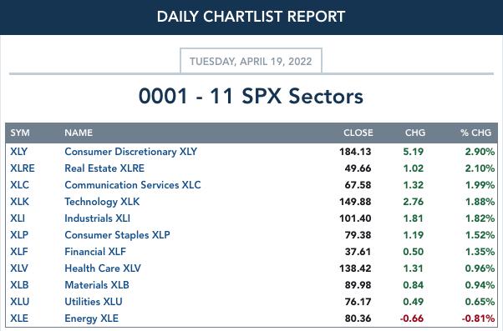This screenshot has width=503, height=331.
Task: Click the % CHG column header
Action: point(475,133)
